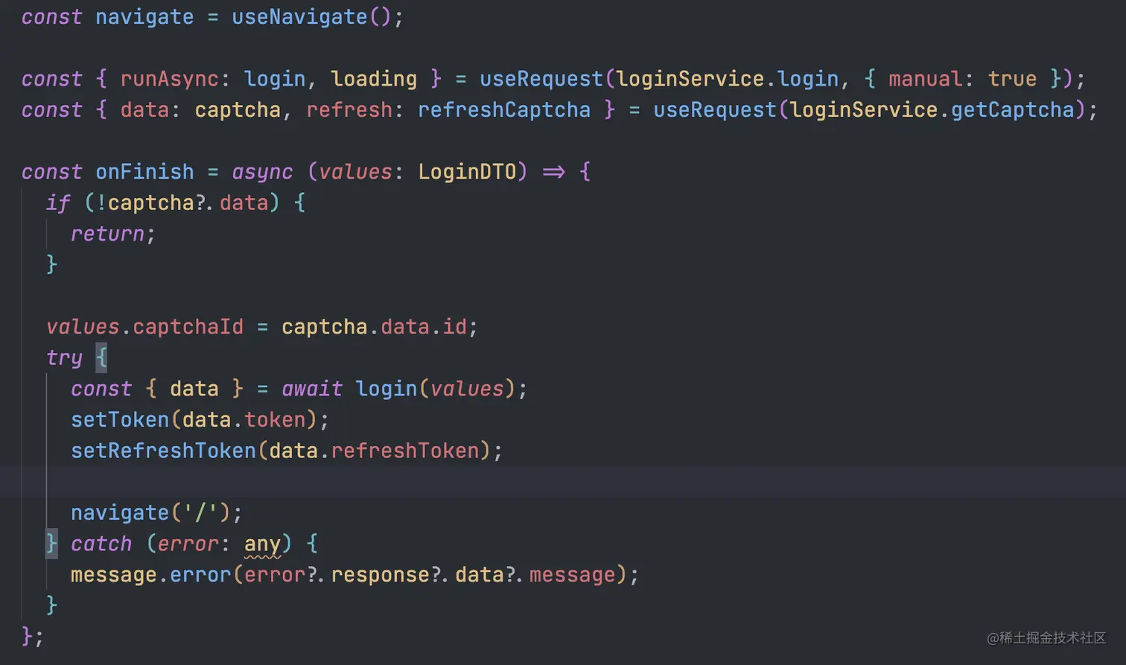Click 'data.token' argument
The height and width of the screenshot is (665, 1126).
click(244, 420)
